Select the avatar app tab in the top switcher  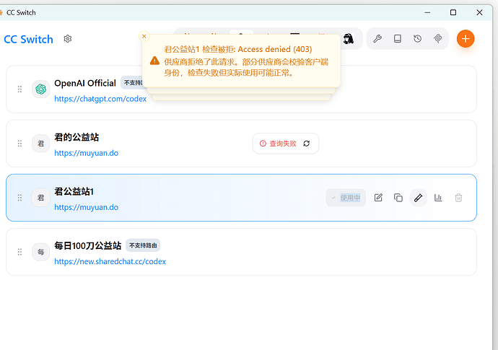pyautogui.click(x=349, y=39)
